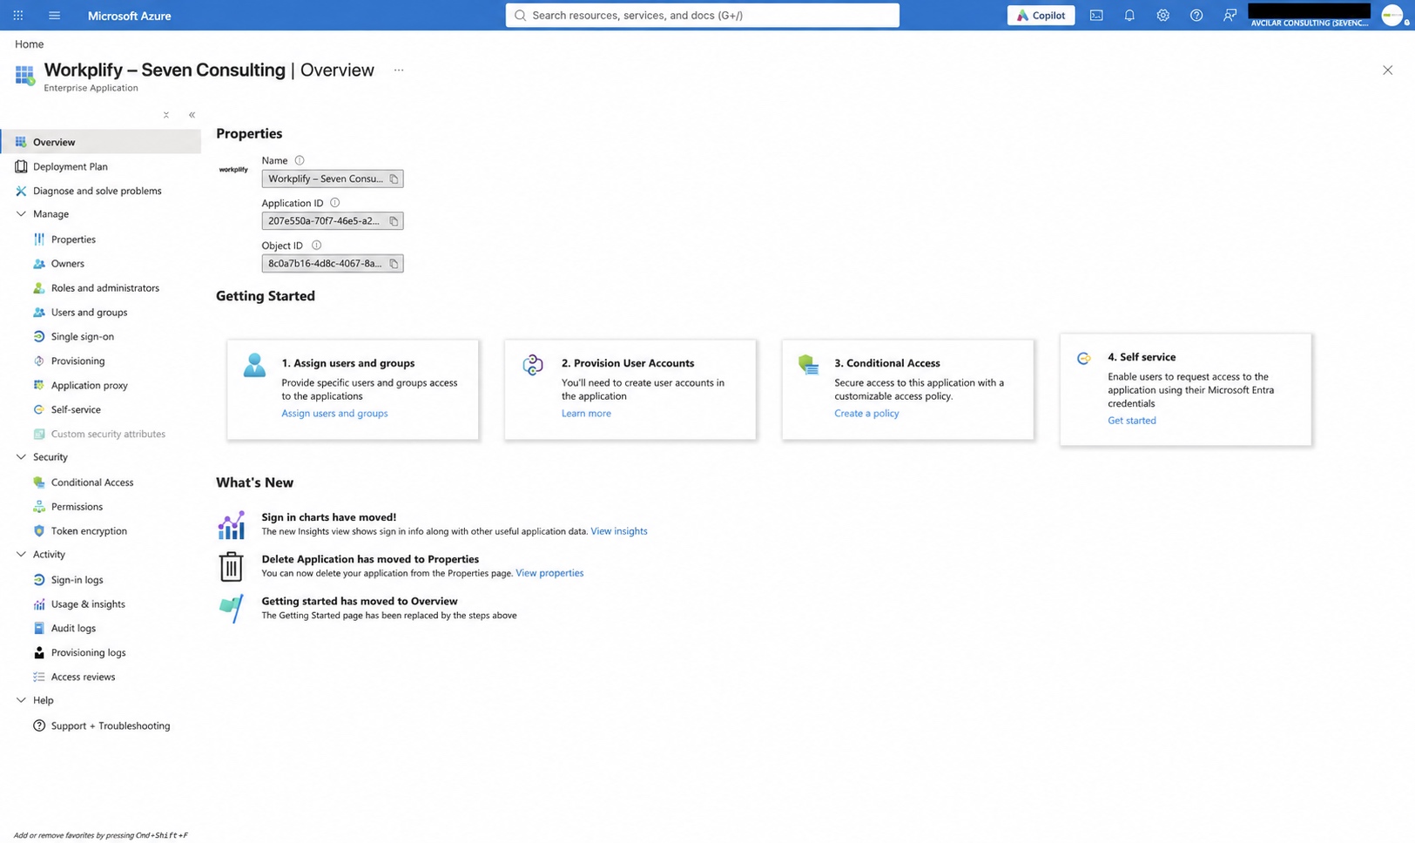Open the feedback icon in top bar
Image resolution: width=1415 pixels, height=843 pixels.
pos(1230,16)
